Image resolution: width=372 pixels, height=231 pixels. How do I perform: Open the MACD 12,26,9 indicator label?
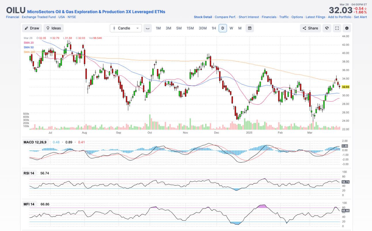pos(35,142)
